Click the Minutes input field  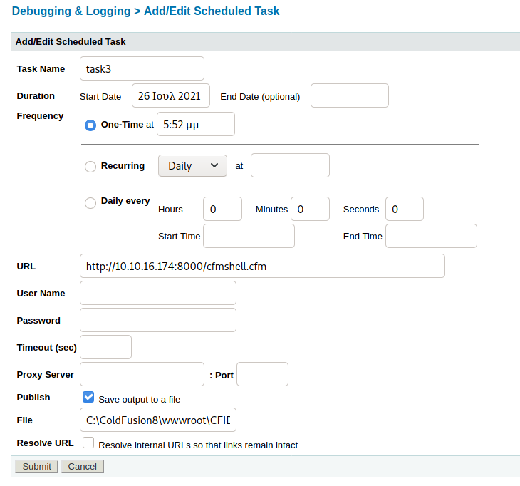coord(310,209)
